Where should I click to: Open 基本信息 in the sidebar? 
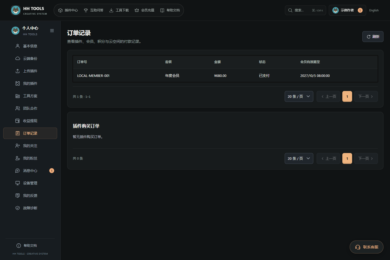(30, 46)
